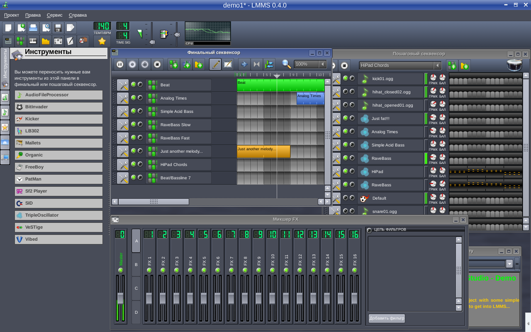Open the Проект menu
Screen dimensions: 531x332
[12, 15]
